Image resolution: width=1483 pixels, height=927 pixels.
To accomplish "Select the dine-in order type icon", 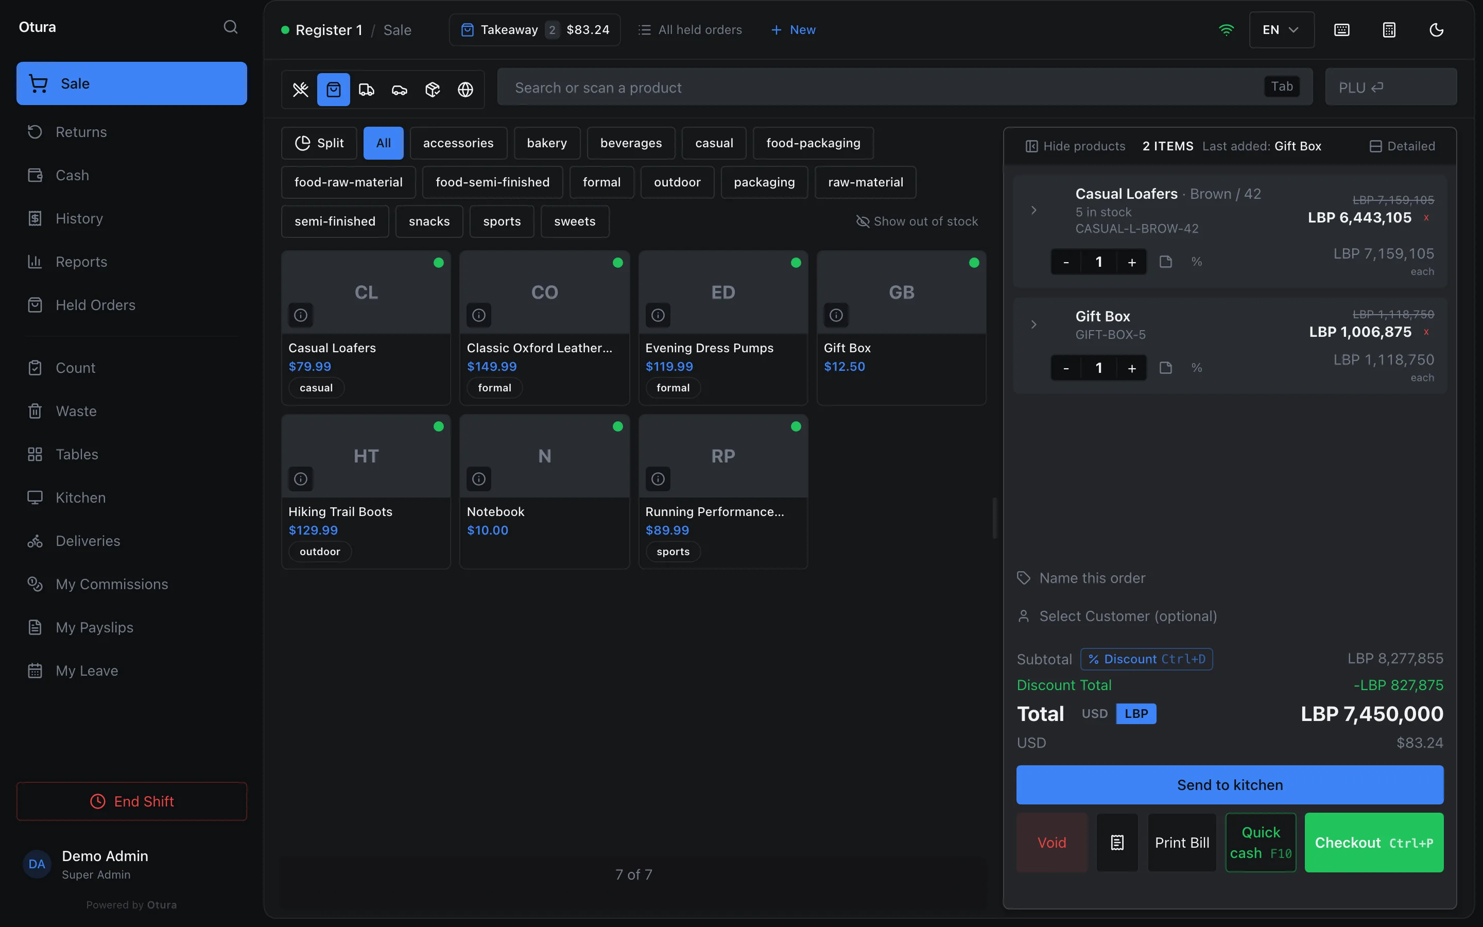I will pyautogui.click(x=300, y=90).
